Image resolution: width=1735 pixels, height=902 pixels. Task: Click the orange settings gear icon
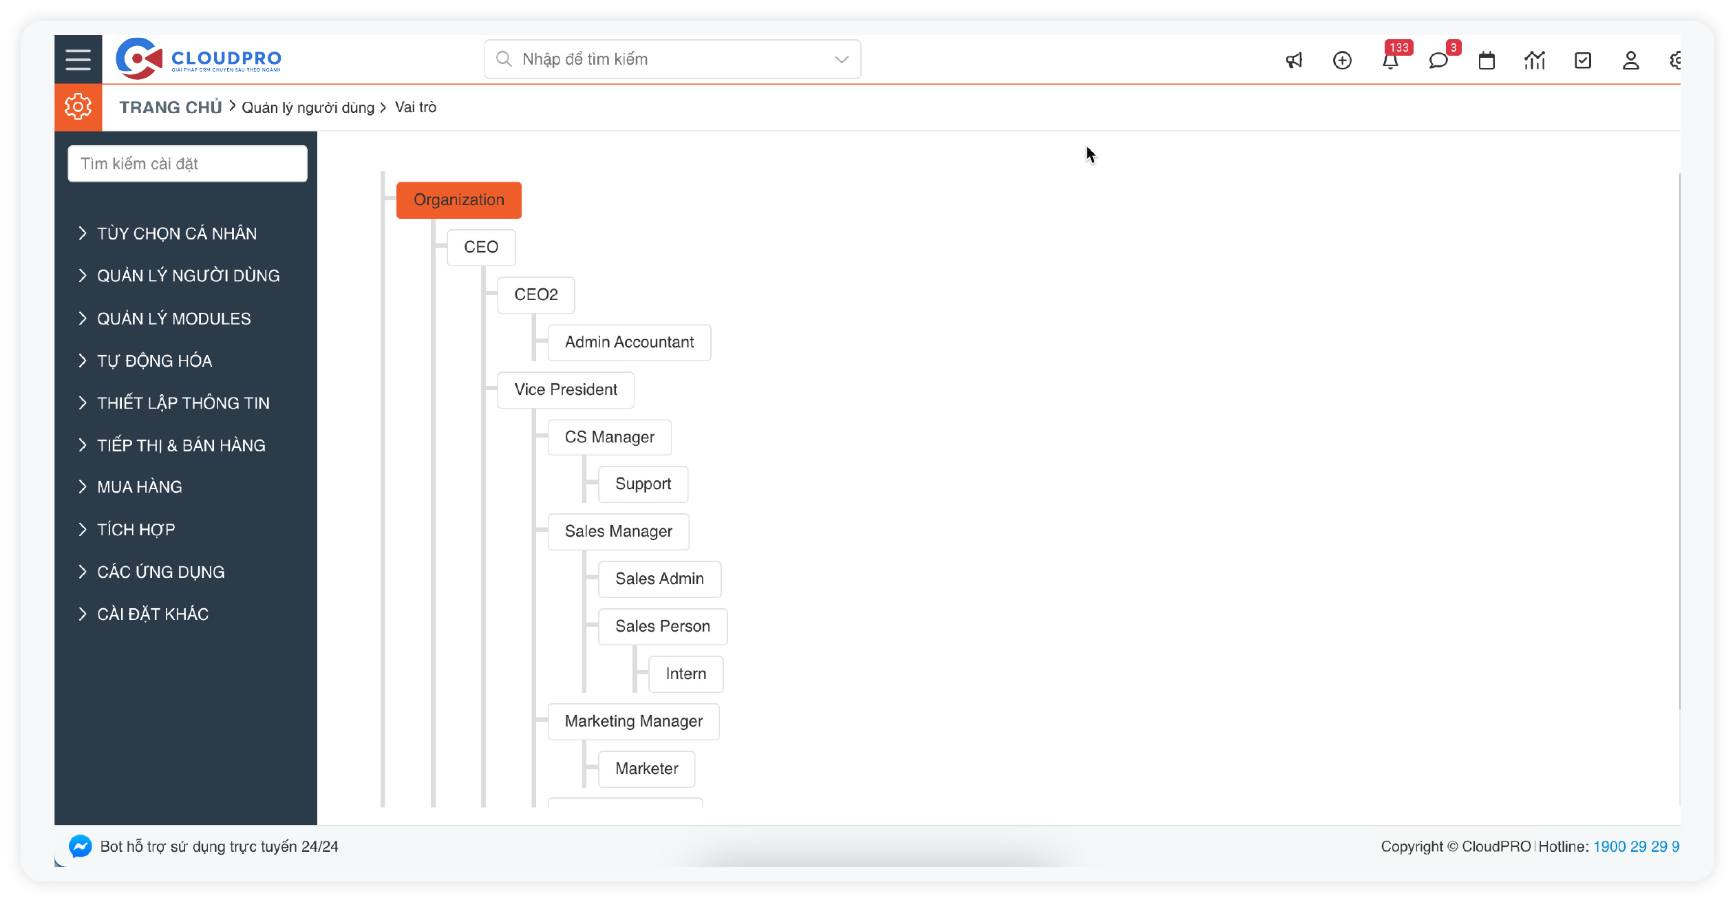pos(78,107)
